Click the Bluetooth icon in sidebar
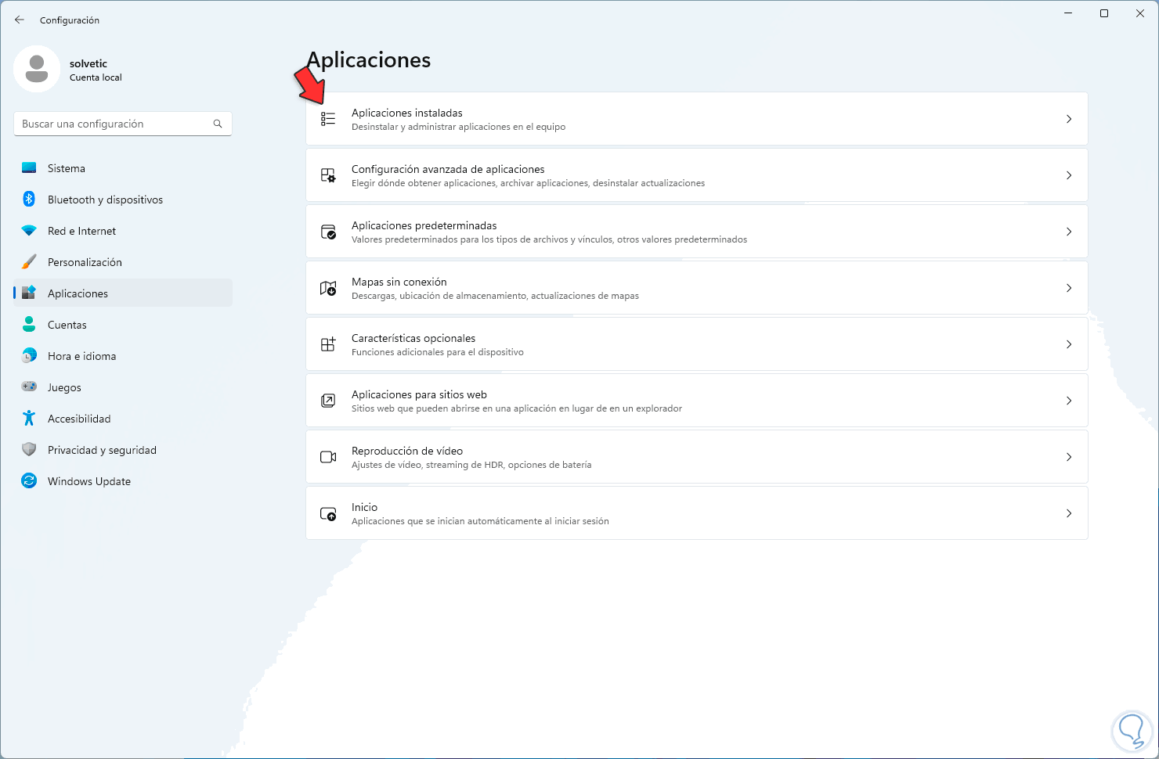This screenshot has width=1159, height=759. pos(29,200)
